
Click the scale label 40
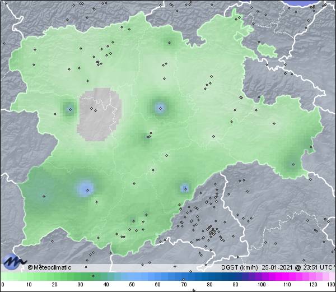pos(106,285)
